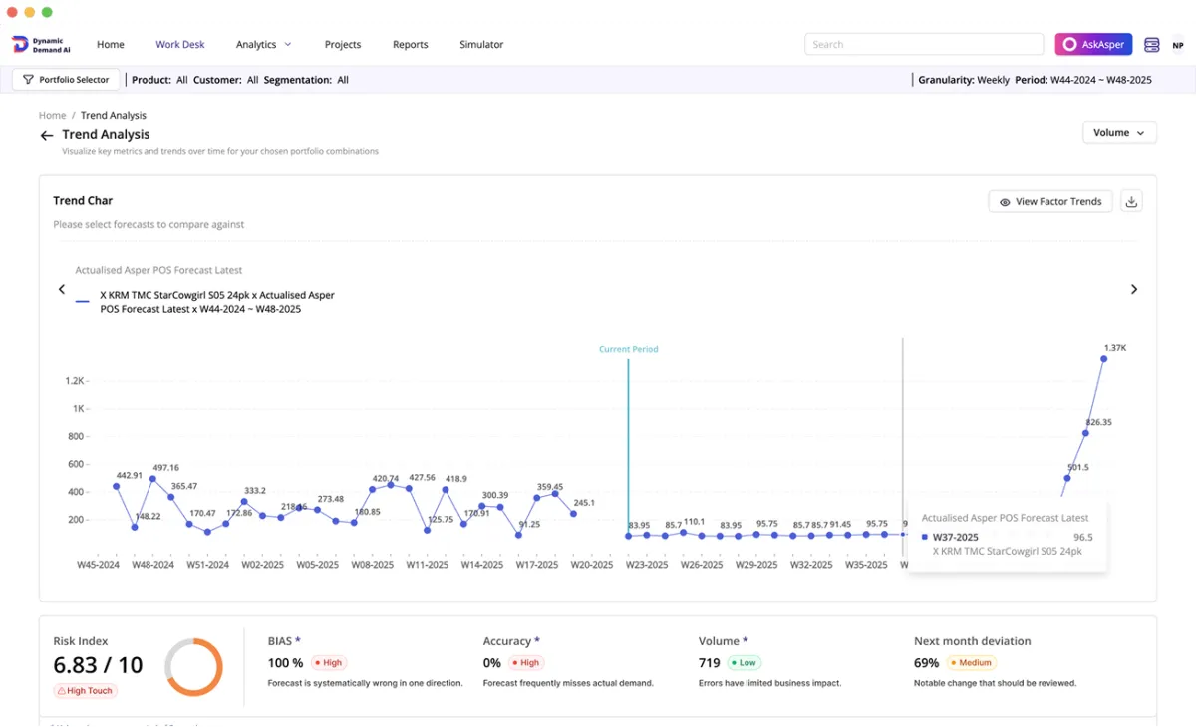Click the Trend Analysis breadcrumb text

[114, 115]
